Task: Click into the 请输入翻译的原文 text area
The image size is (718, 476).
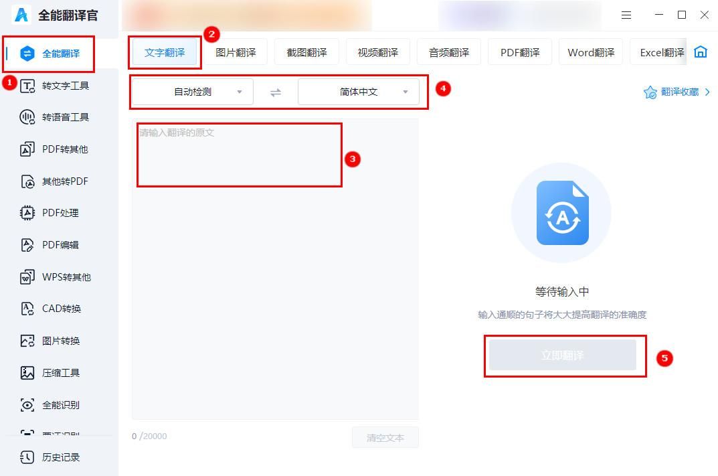Action: pos(275,269)
